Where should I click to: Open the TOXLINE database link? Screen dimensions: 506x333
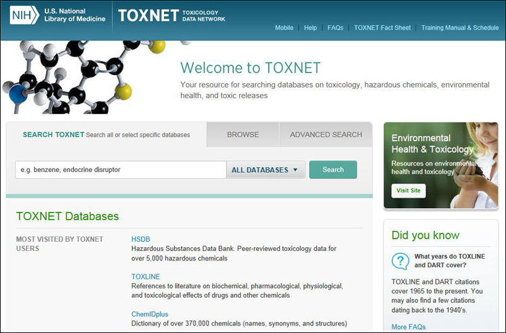pos(146,276)
